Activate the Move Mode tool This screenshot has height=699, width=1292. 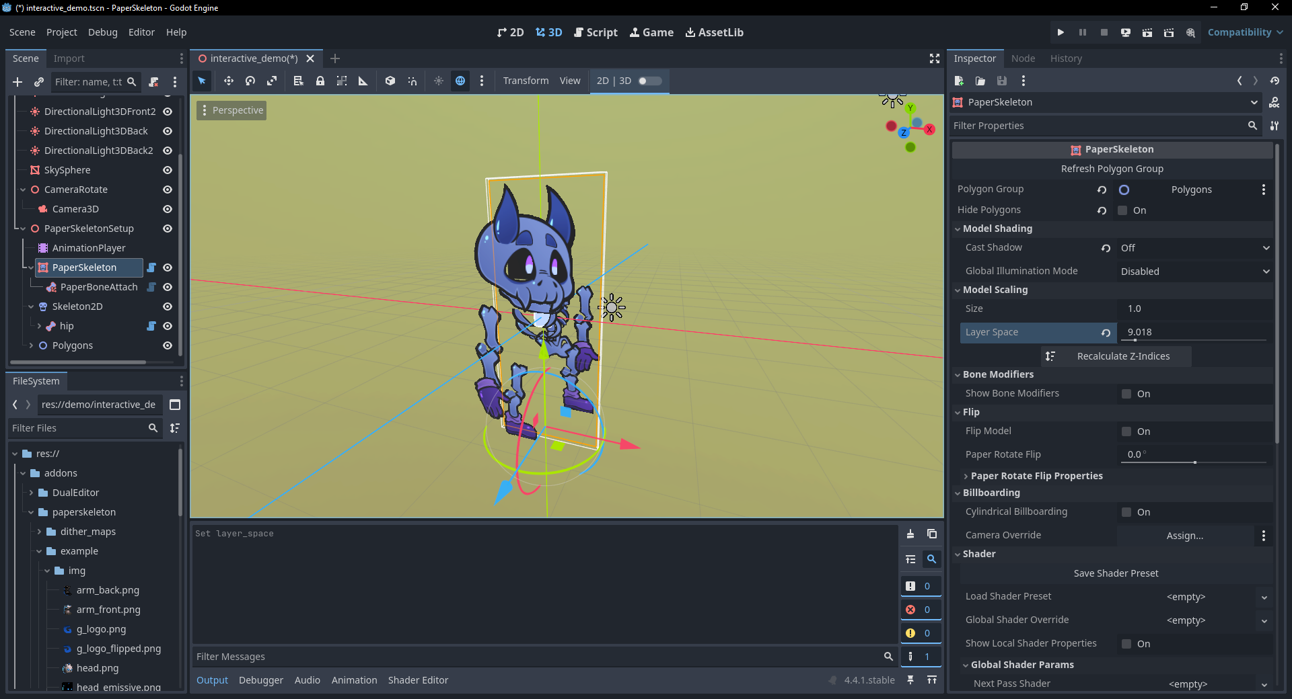[229, 81]
